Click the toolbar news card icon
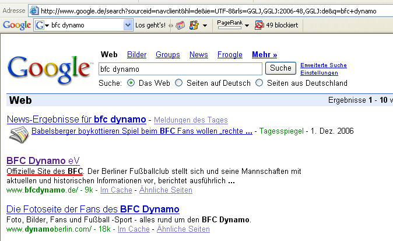Viewport: 393px width, 241px height. (x=180, y=25)
